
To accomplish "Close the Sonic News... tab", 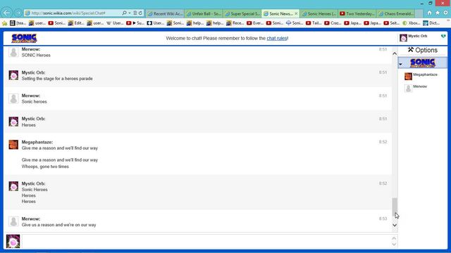I will click(x=296, y=13).
